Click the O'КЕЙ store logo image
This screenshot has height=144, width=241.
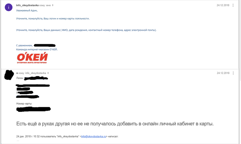pos(32,58)
